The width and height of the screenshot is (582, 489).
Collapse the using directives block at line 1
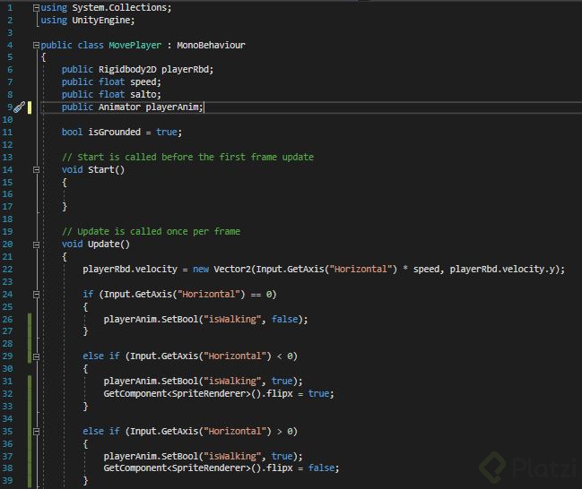[x=36, y=8]
